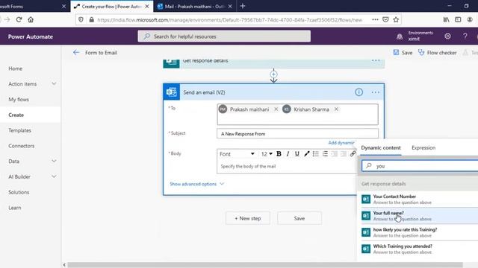Screen dimensions: 478x268
Task: Remove Krishan Sharma recipient
Action: [x=336, y=109]
